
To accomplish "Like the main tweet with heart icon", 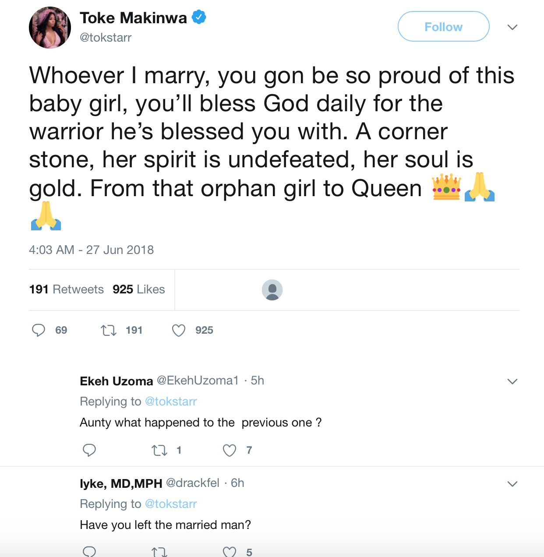I will tap(179, 330).
